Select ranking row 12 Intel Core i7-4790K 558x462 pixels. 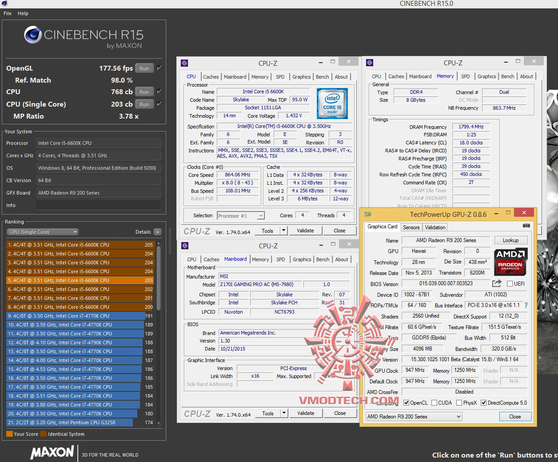coord(80,343)
